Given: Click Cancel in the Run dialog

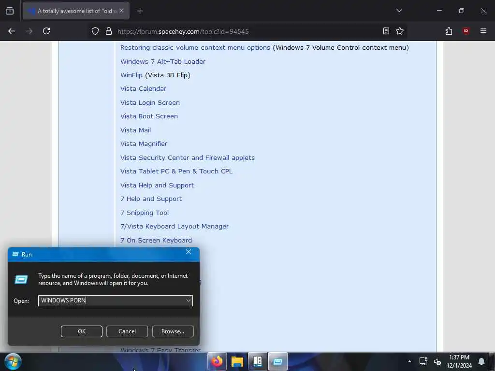Looking at the screenshot, I should 127,331.
